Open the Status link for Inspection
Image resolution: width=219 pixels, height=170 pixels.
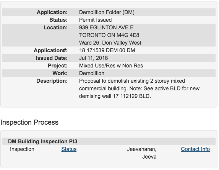(69, 149)
